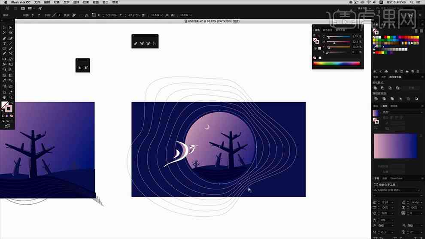425x239 pixels.
Task: Switch Swatches panel to list view
Action: click(416, 31)
